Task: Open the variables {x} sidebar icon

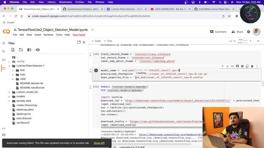Action: click(x=4, y=60)
